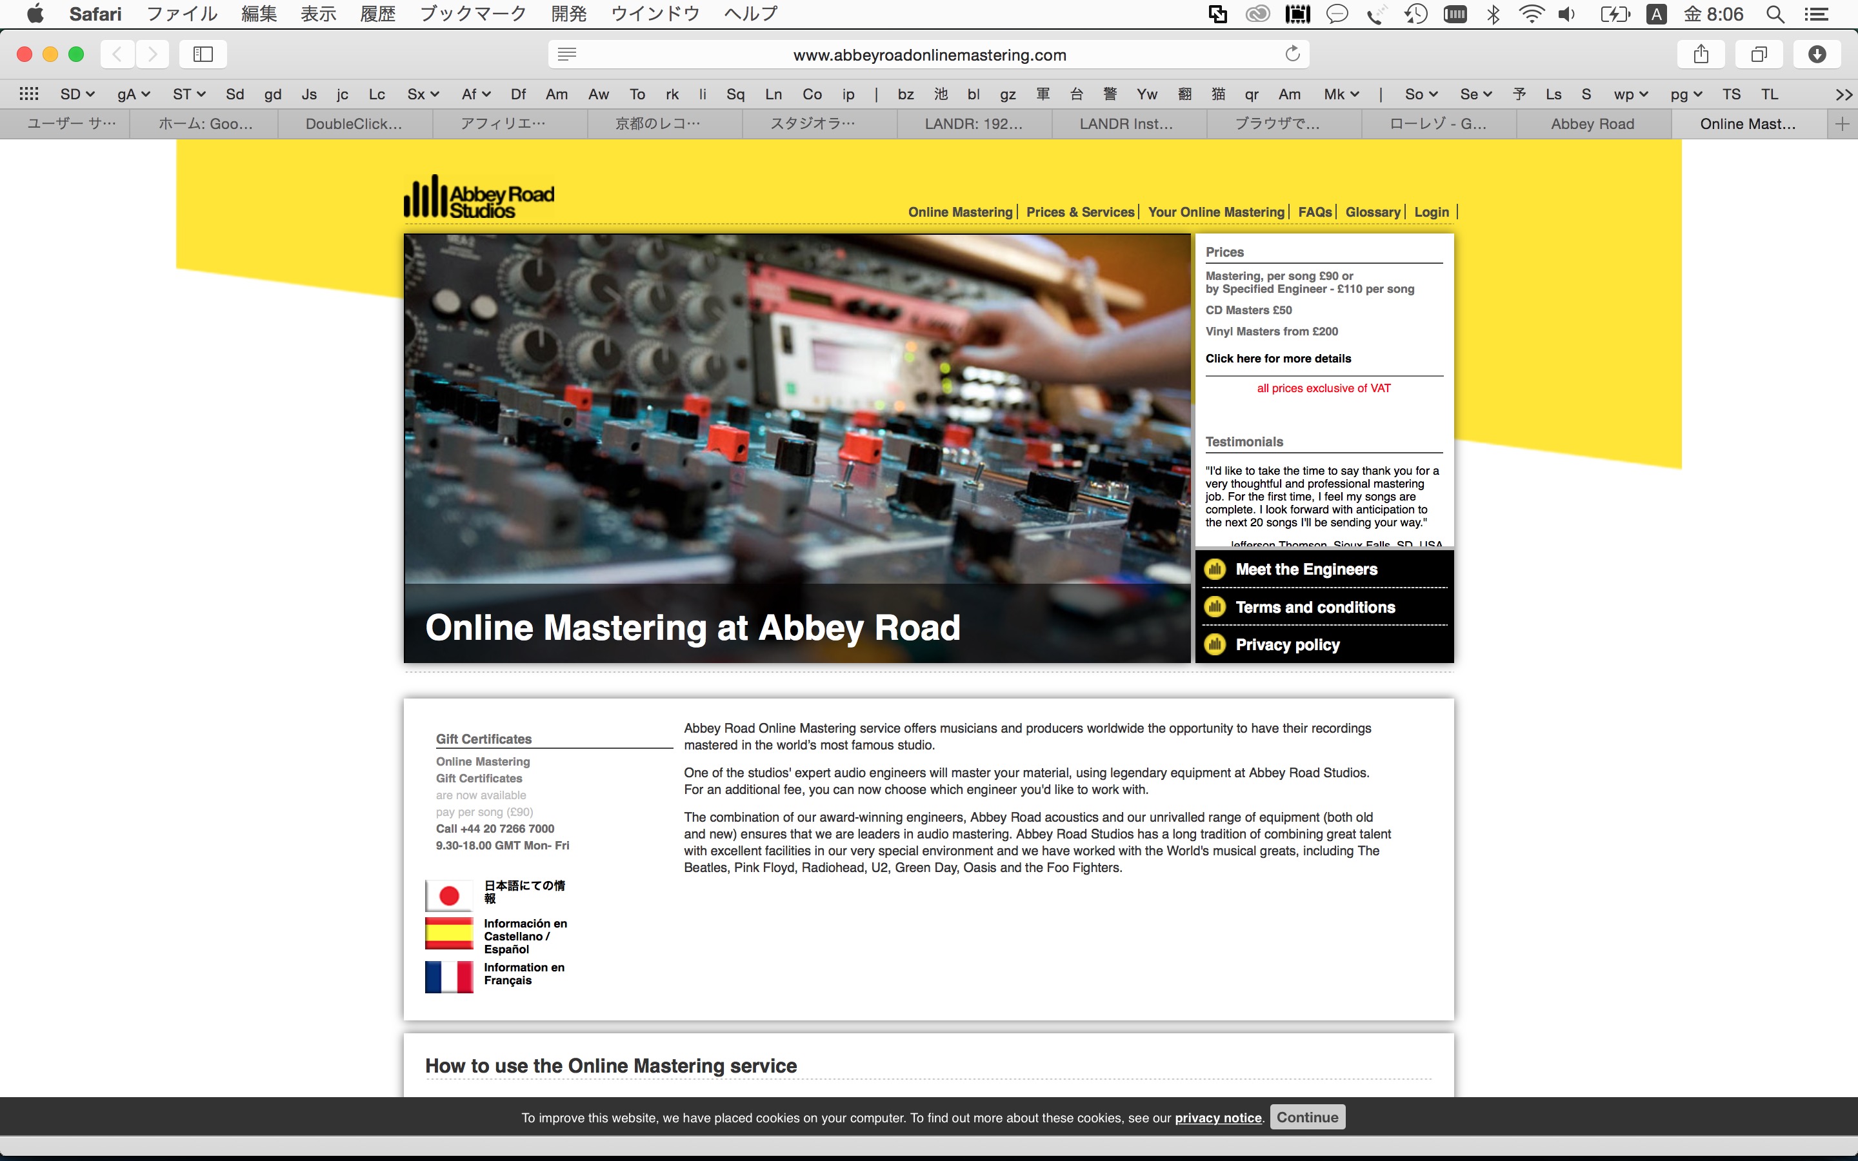Click the yellow icon beside Terms and conditions
1858x1161 pixels.
pos(1215,606)
